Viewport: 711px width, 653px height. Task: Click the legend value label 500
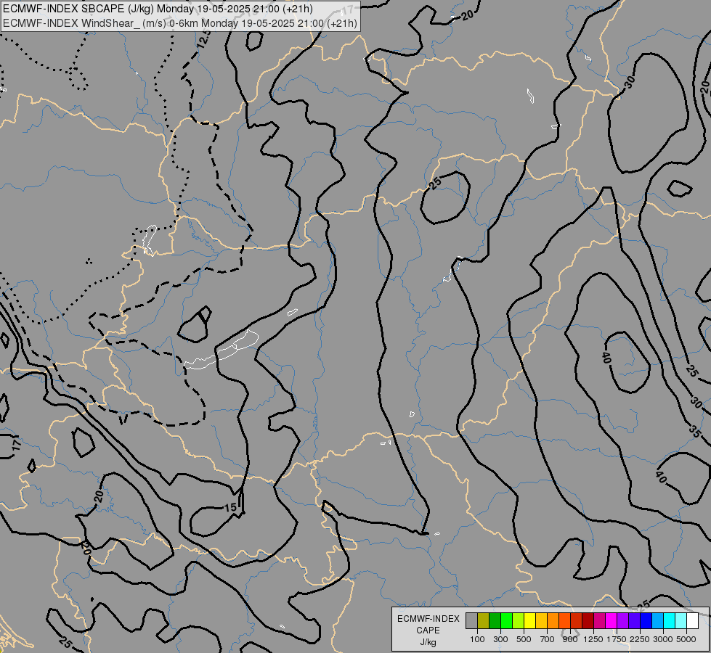coord(524,639)
